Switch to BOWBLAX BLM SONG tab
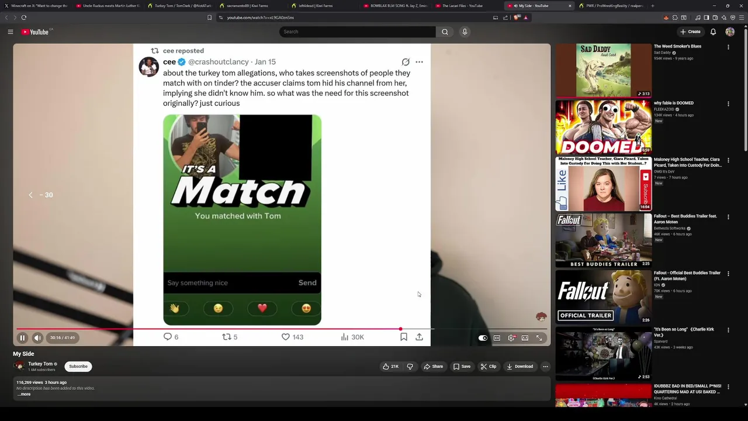 [x=396, y=6]
